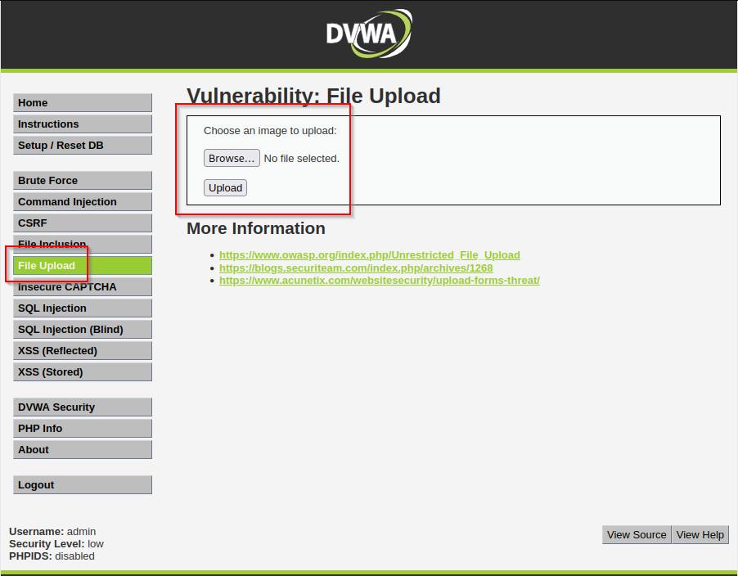Image resolution: width=738 pixels, height=576 pixels.
Task: Open the blogs.securiteam.com archives link
Action: tap(356, 268)
